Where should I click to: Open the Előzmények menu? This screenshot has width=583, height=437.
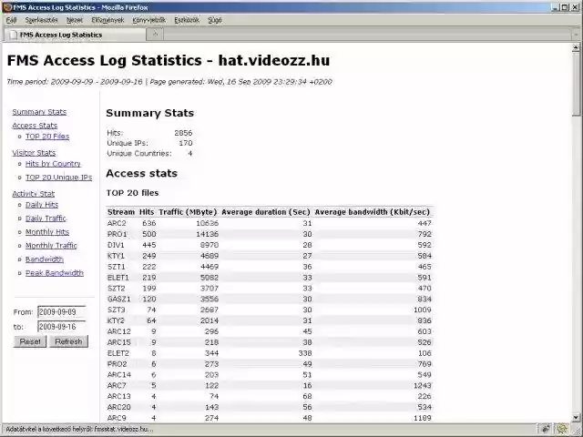(x=107, y=20)
